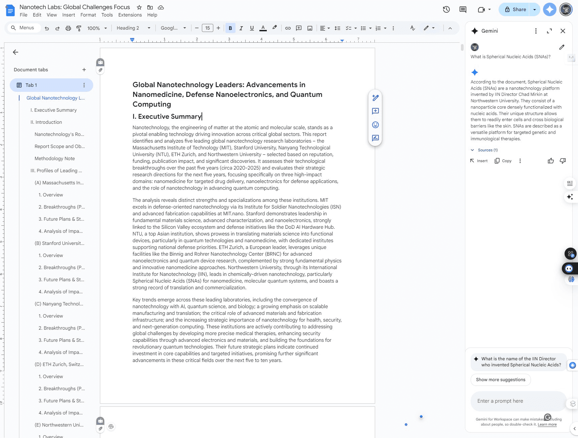Open the Share options dropdown arrow
The image size is (578, 438).
535,9
